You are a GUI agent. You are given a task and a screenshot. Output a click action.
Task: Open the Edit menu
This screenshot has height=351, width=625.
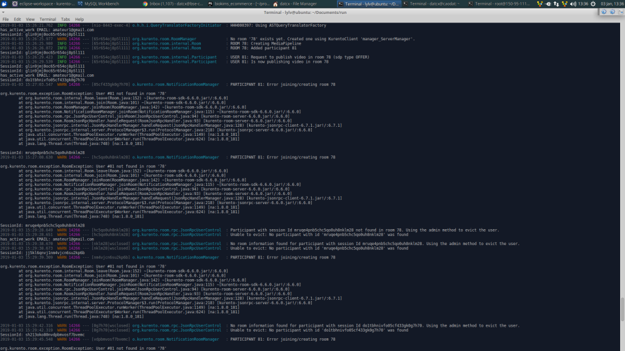point(17,19)
